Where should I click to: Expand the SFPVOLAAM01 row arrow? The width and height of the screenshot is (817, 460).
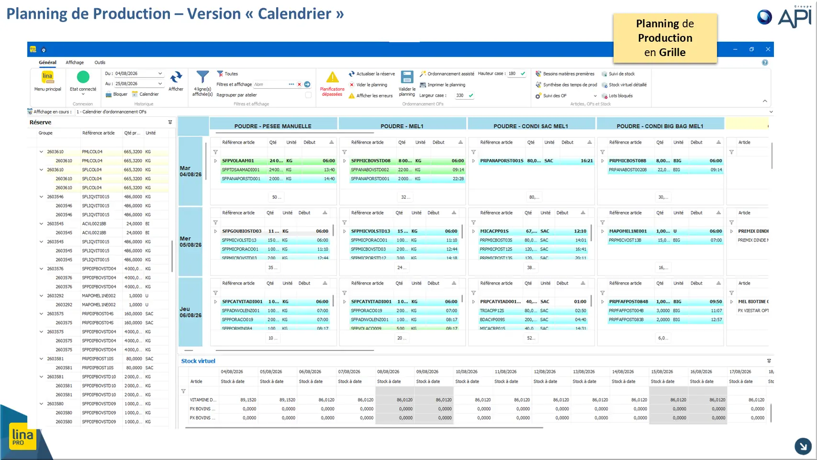(215, 161)
